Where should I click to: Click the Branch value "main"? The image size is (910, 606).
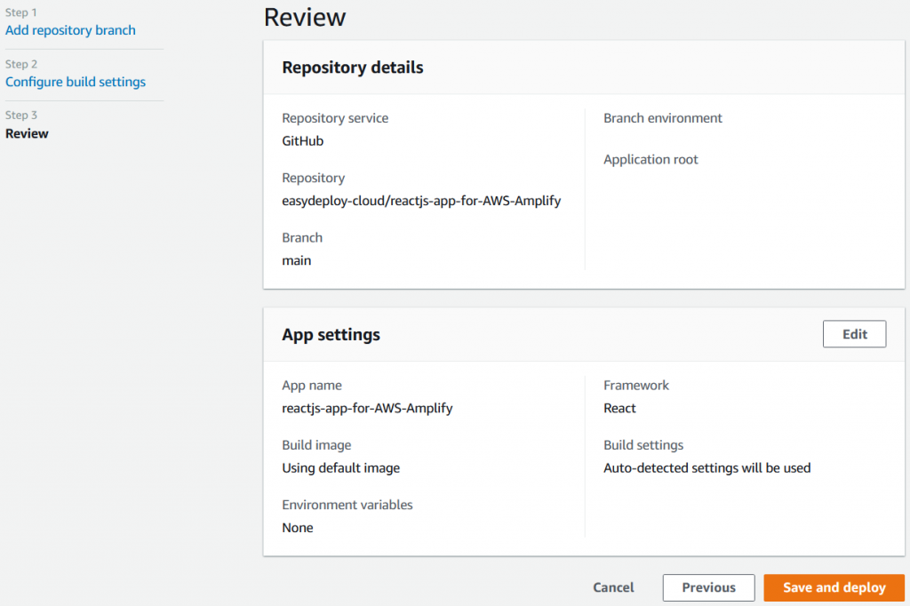pyautogui.click(x=298, y=259)
